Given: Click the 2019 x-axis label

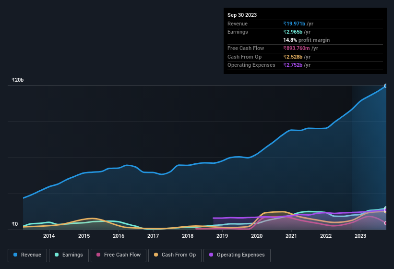Looking at the screenshot, I should click(x=222, y=236).
